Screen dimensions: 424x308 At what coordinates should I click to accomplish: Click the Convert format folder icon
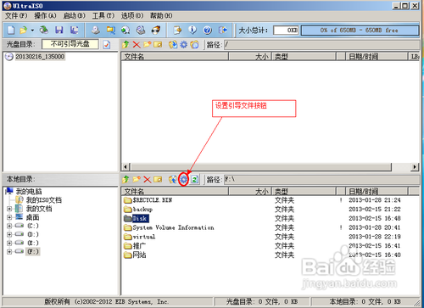111,30
